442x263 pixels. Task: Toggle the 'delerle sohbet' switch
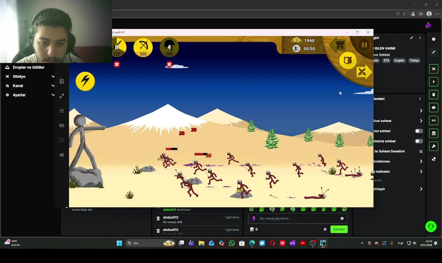point(419,141)
